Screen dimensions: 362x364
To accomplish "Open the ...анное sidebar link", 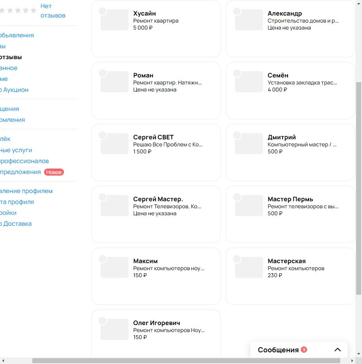I will pyautogui.click(x=9, y=68).
